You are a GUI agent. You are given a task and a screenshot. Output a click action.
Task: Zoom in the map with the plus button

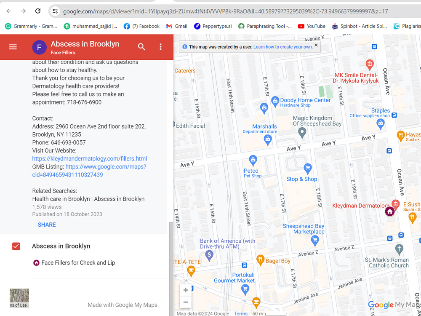coord(186,290)
